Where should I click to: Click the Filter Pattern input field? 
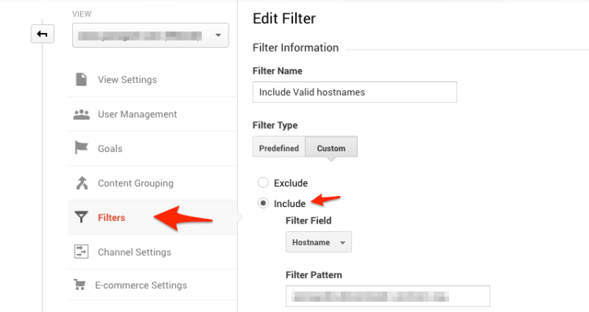(388, 296)
